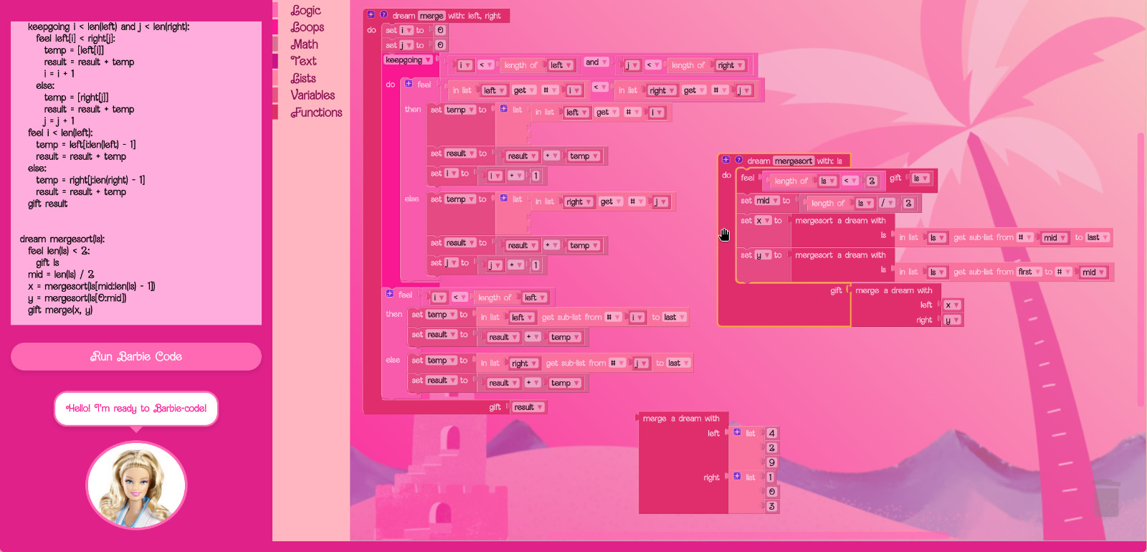Click the code line 'gift merge(x, y)'

pyautogui.click(x=60, y=310)
